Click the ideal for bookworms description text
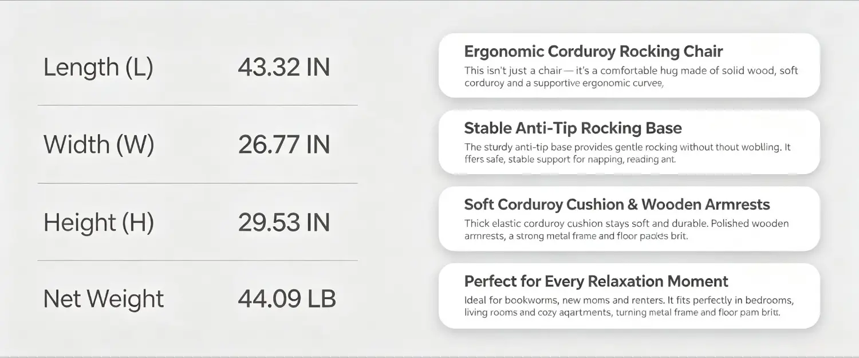This screenshot has width=859, height=358. (628, 306)
